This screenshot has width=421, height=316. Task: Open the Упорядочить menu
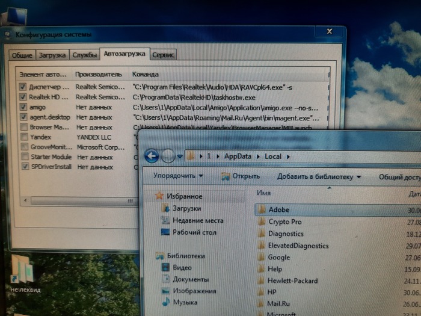point(178,176)
